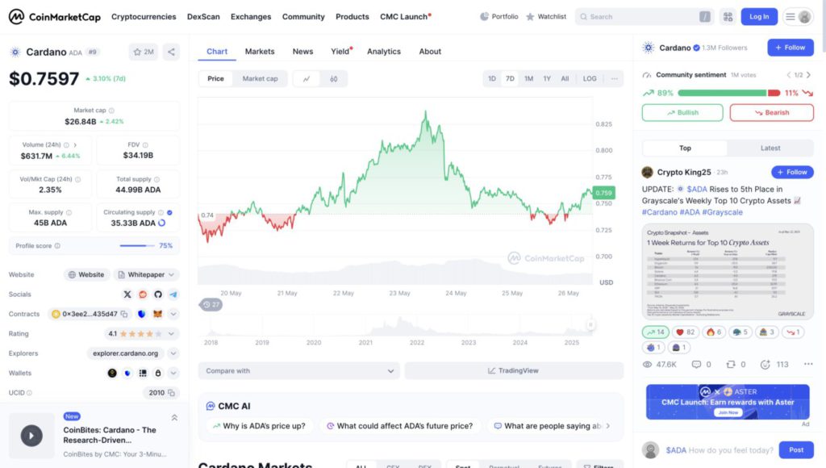Viewport: 826px width, 468px height.
Task: Select the 1M chart time range
Action: [x=528, y=79]
